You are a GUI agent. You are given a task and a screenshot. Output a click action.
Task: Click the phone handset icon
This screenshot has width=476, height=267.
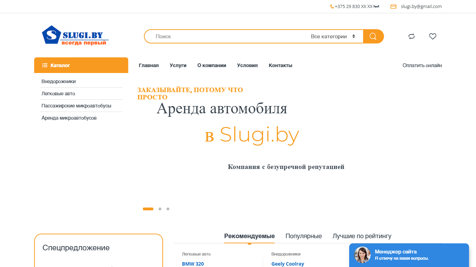coord(332,7)
